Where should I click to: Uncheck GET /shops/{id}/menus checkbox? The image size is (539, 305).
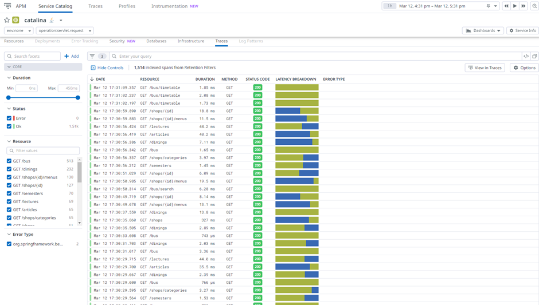click(9, 177)
